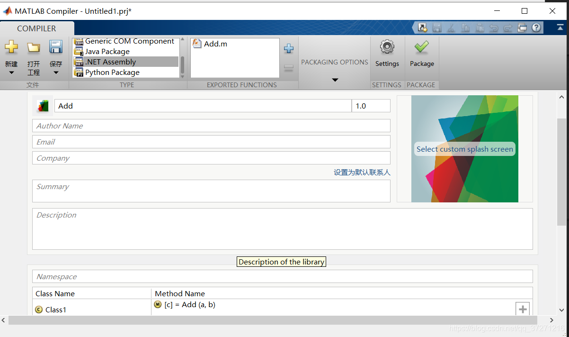This screenshot has height=337, width=569.
Task: Remove exported function with minus icon
Action: (288, 68)
